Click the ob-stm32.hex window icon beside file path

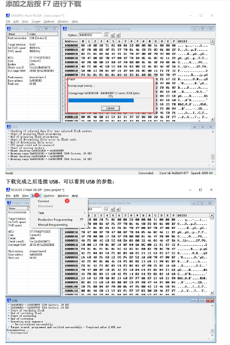pos(65,29)
